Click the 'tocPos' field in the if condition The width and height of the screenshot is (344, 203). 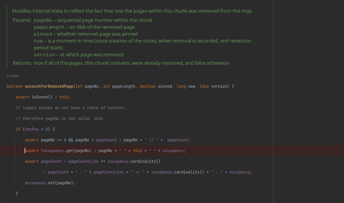(32, 129)
